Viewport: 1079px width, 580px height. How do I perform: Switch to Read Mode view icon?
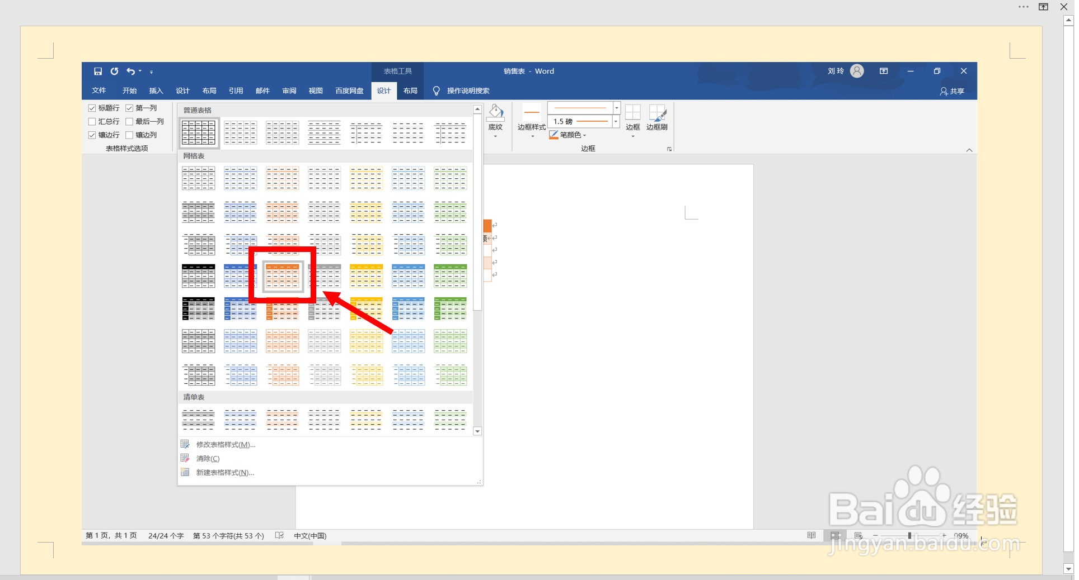click(811, 535)
